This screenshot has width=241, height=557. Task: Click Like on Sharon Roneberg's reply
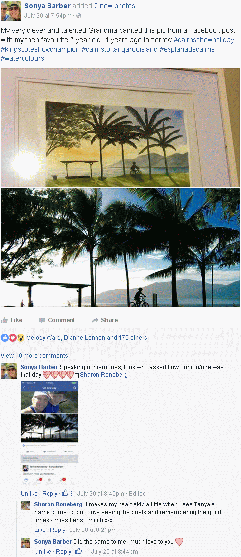tap(40, 530)
